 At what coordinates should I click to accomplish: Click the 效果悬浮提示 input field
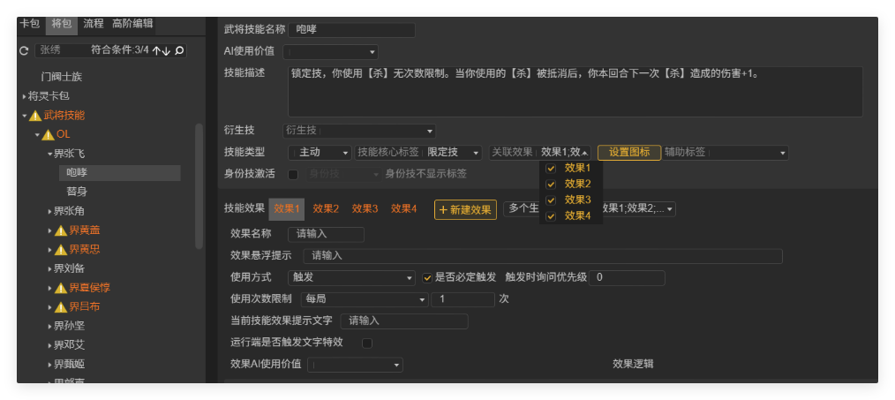point(542,256)
